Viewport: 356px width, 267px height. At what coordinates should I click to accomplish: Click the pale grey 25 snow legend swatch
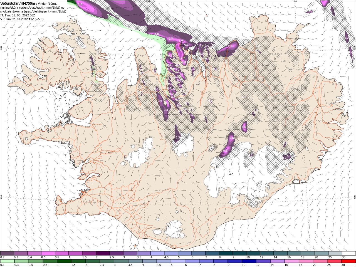click(335, 253)
